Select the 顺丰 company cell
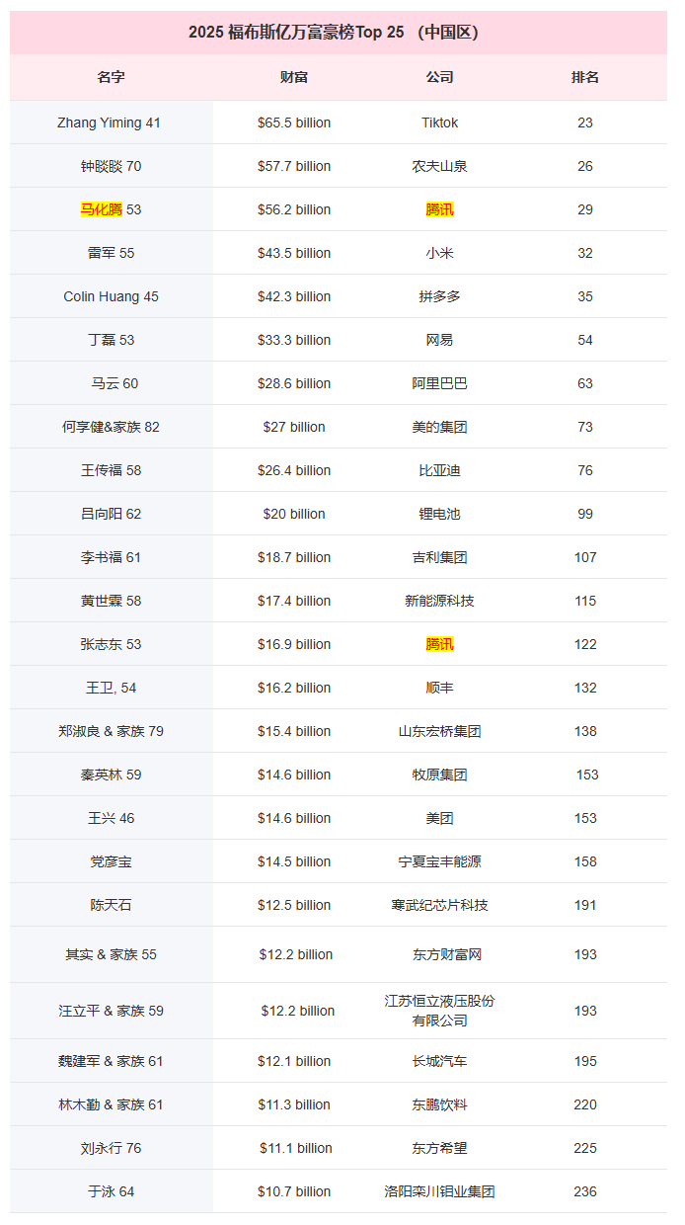Image resolution: width=685 pixels, height=1225 pixels. [x=439, y=688]
